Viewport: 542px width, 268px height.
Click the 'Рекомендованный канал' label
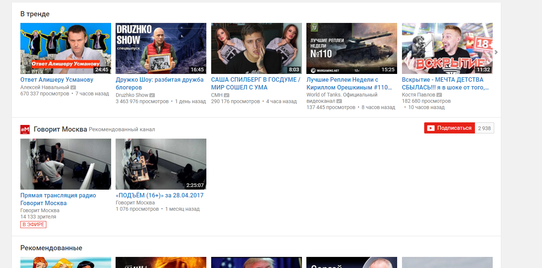tap(122, 130)
